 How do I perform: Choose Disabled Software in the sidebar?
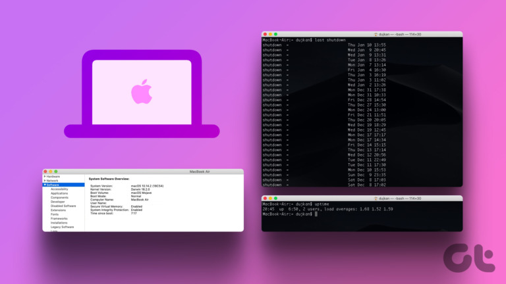tap(63, 206)
